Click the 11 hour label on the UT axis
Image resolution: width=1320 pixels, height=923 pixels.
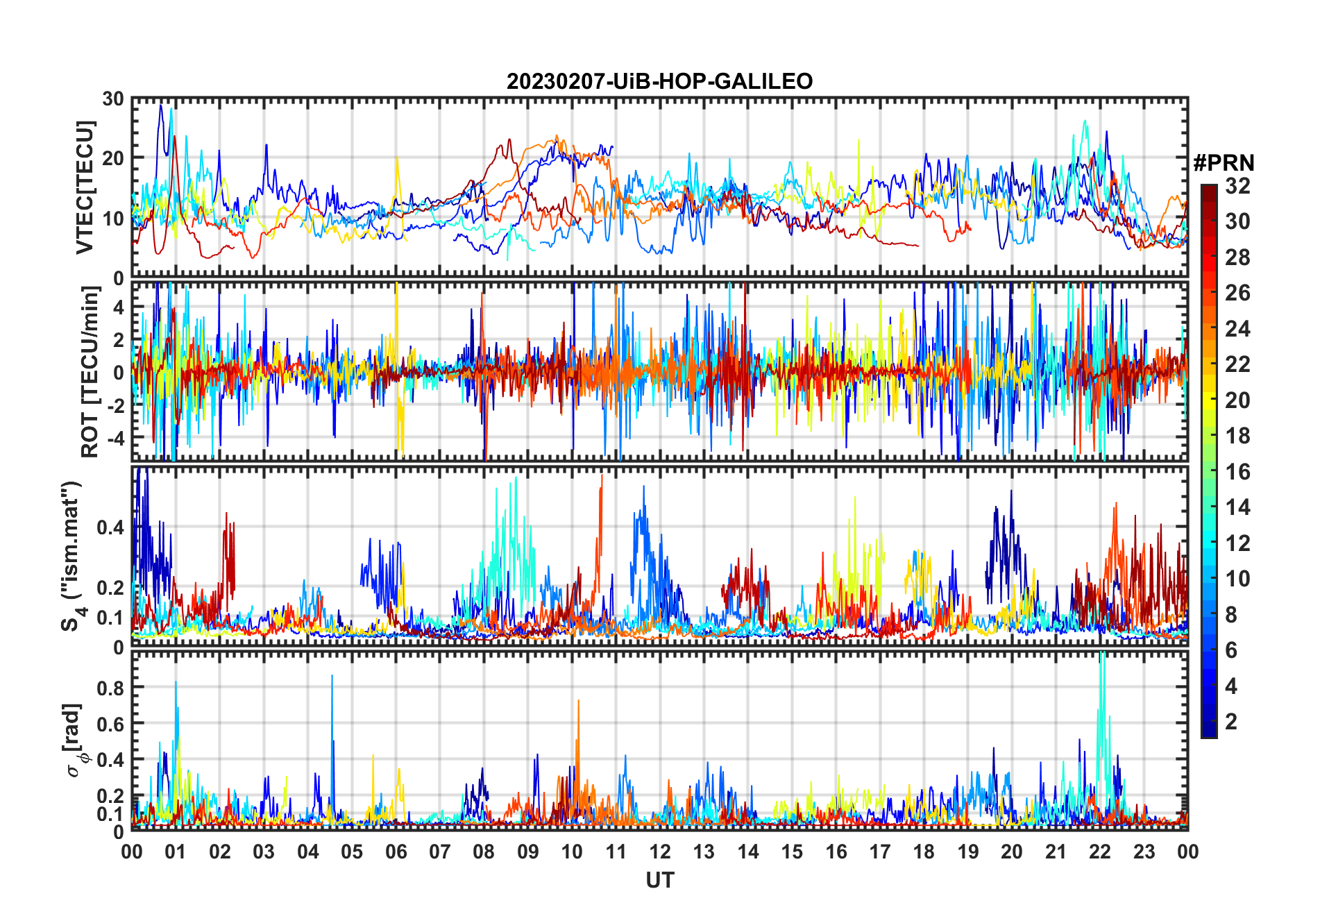[616, 852]
